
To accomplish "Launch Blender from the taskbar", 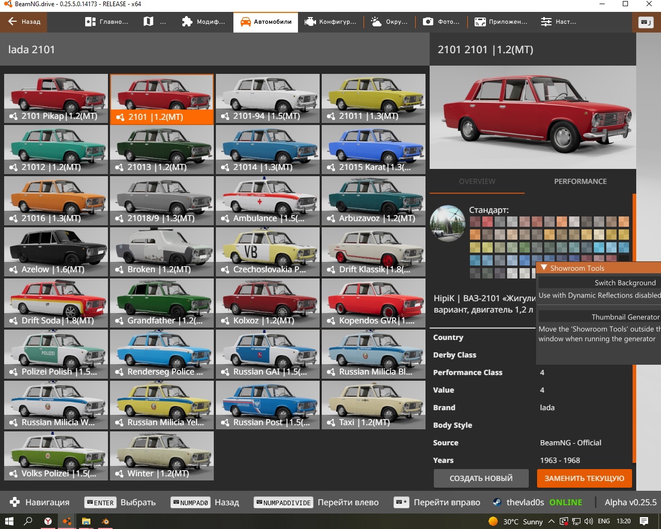I will (106, 522).
